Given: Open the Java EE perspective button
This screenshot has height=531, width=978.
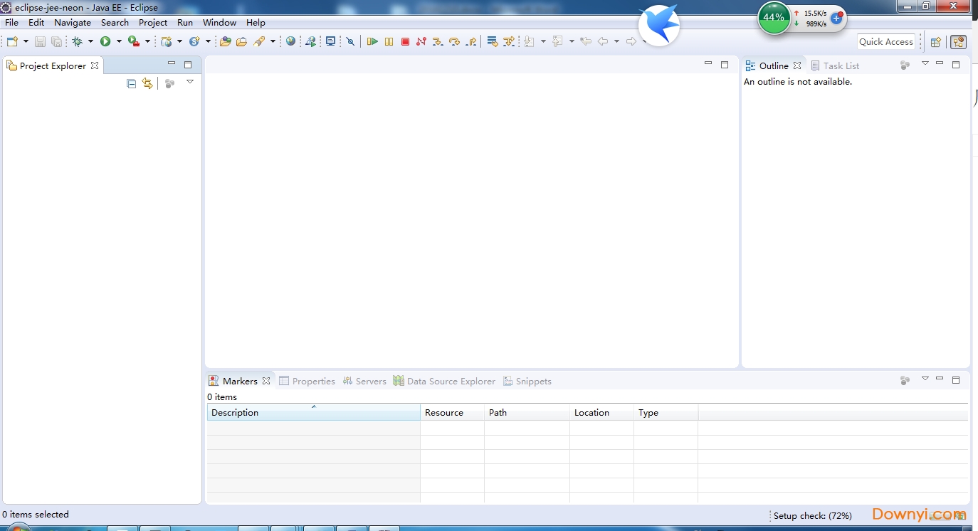Looking at the screenshot, I should pyautogui.click(x=958, y=42).
